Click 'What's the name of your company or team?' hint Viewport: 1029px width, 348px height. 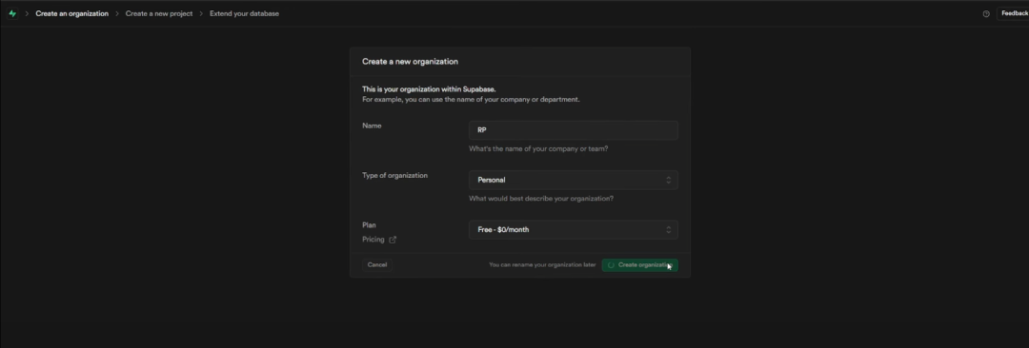(538, 148)
